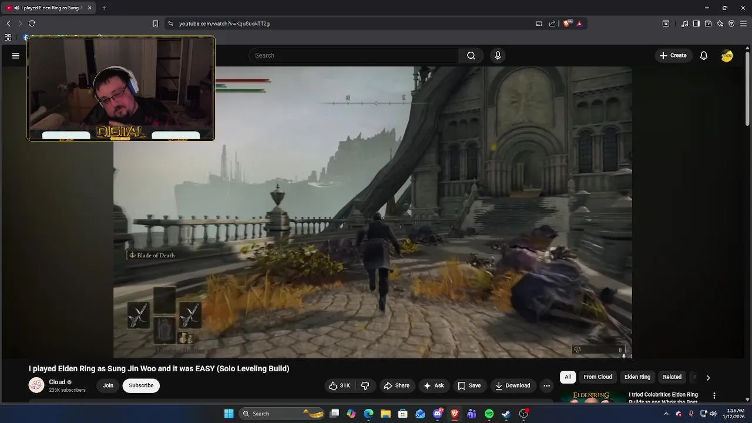
Task: Open the apps grid in bookmarks bar
Action: 8,37
